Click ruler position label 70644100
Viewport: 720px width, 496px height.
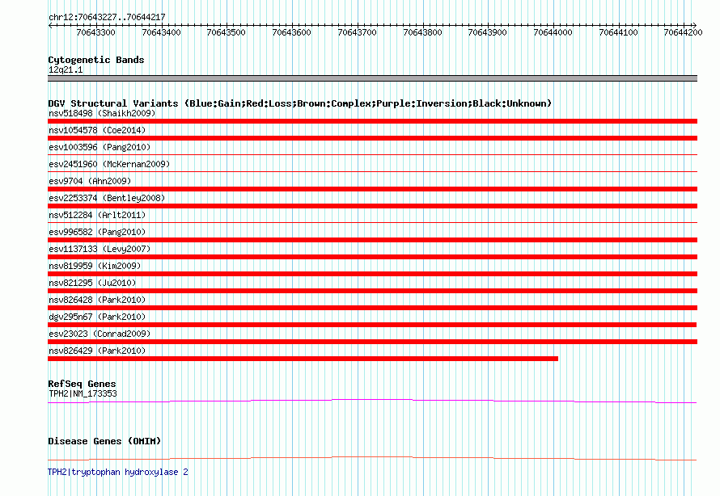pyautogui.click(x=618, y=32)
